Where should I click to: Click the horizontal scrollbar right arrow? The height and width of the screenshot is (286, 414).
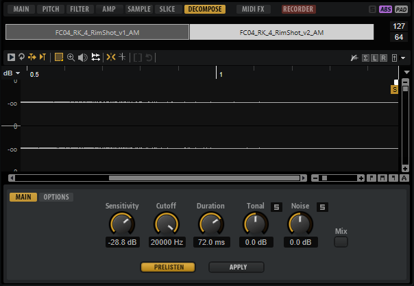coord(304,178)
